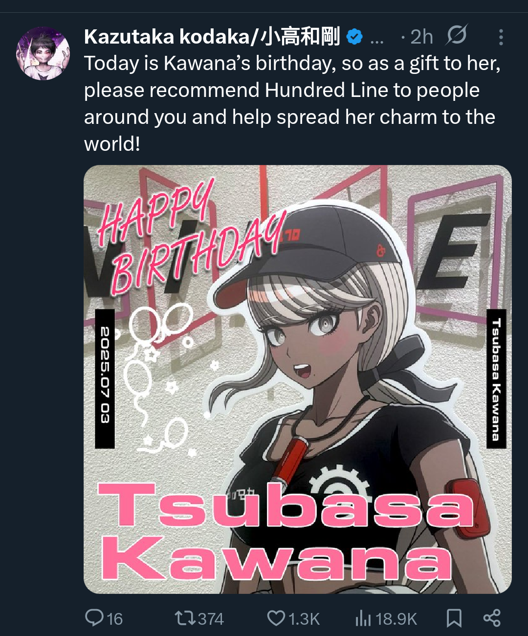Open the three-dot more options menu

pos(501,37)
